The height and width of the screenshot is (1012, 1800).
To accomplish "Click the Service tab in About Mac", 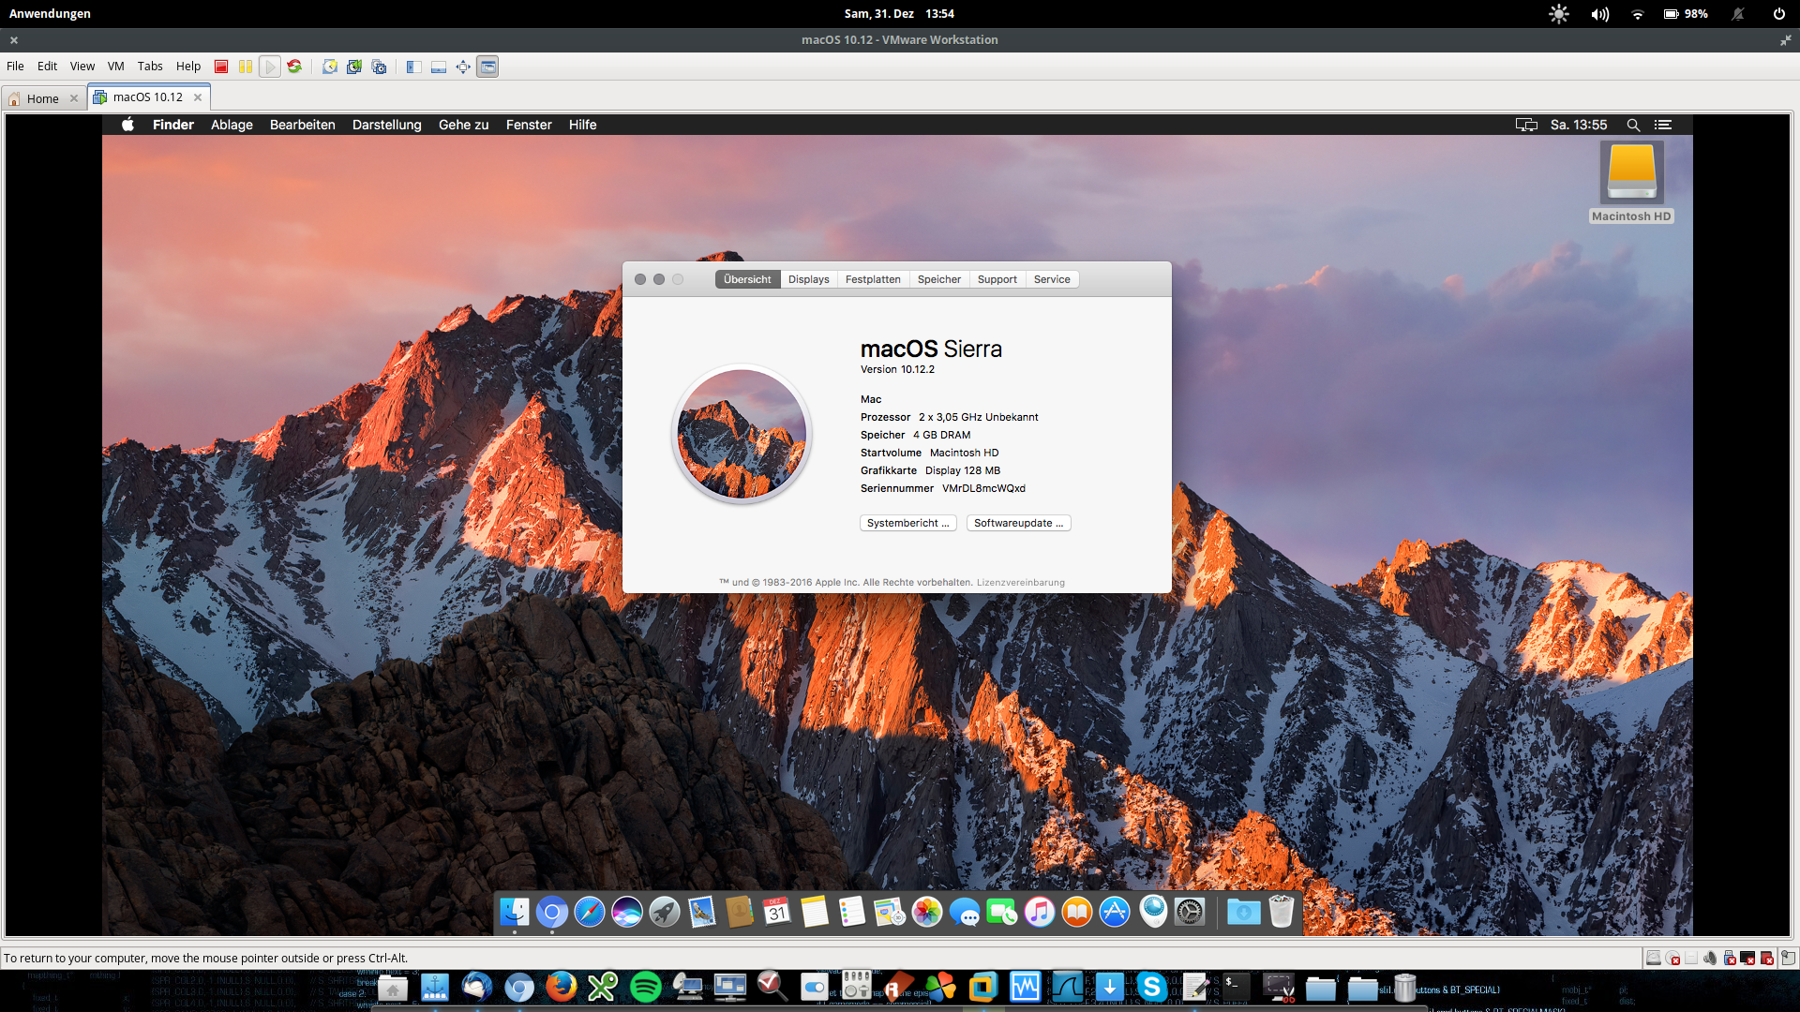I will [x=1051, y=278].
